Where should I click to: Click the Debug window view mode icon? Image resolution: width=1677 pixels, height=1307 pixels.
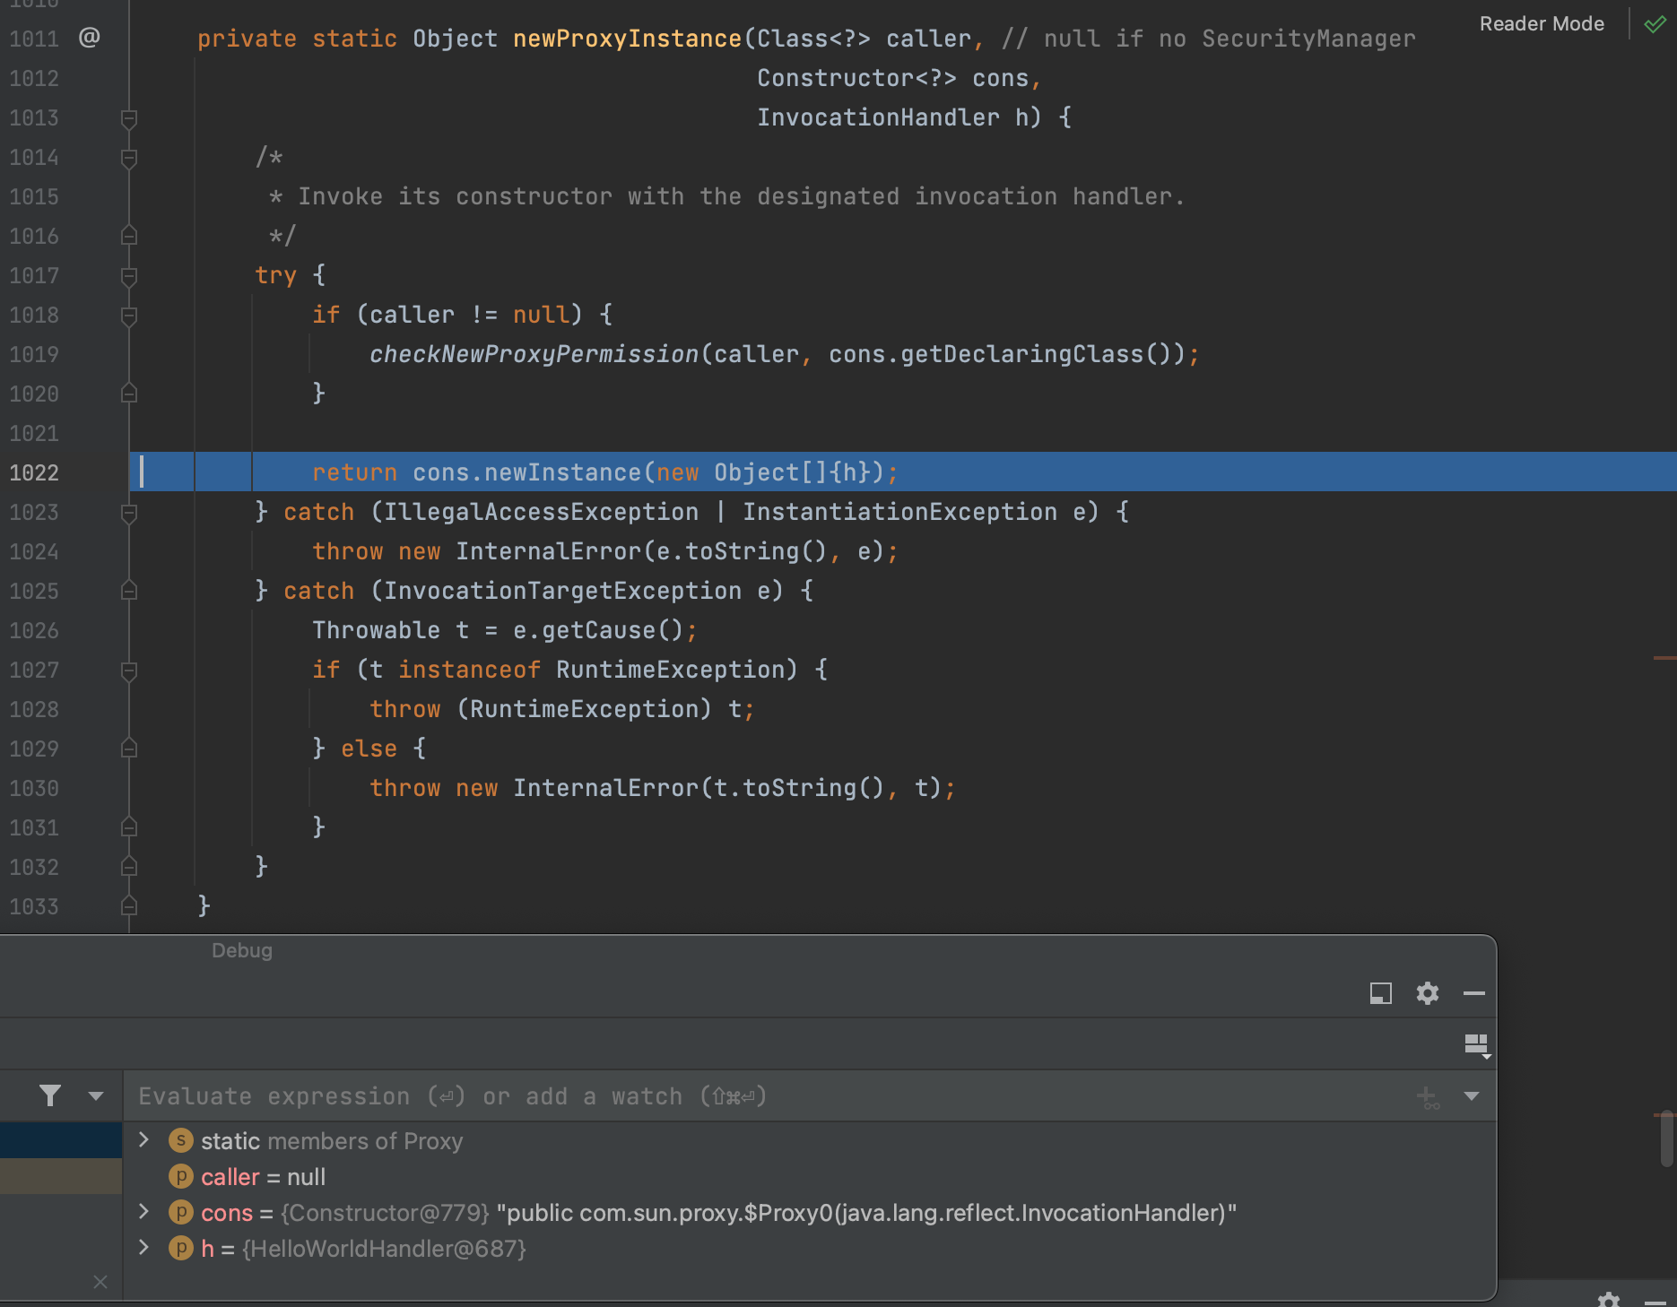[x=1380, y=993]
